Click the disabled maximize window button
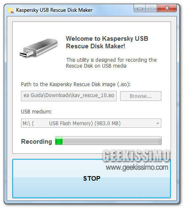The image size is (184, 208). tap(151, 8)
